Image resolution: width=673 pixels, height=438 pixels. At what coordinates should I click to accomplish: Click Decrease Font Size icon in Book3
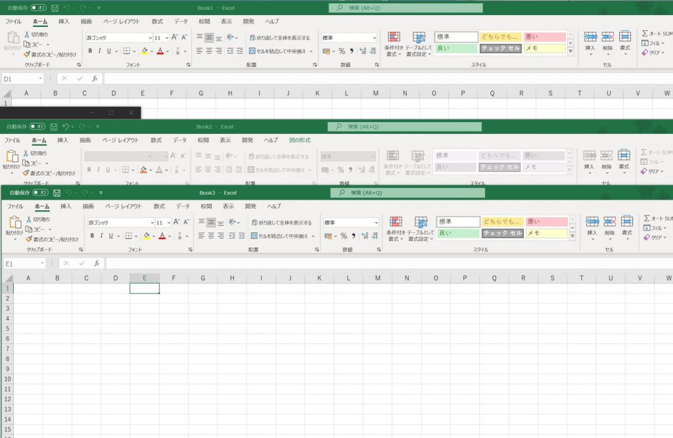pyautogui.click(x=186, y=222)
